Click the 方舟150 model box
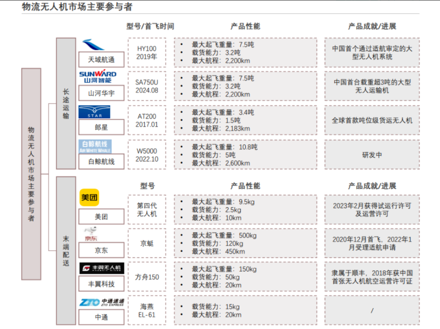Viewport: 440px width, 329px height. point(147,277)
